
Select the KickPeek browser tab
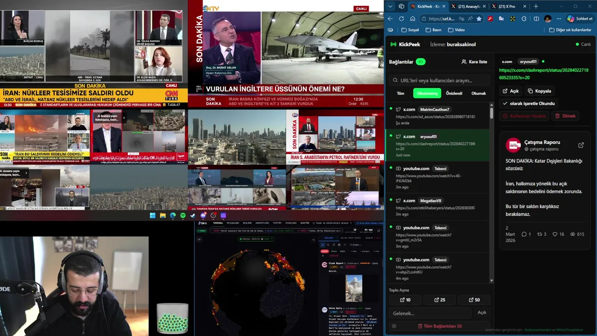pos(428,6)
